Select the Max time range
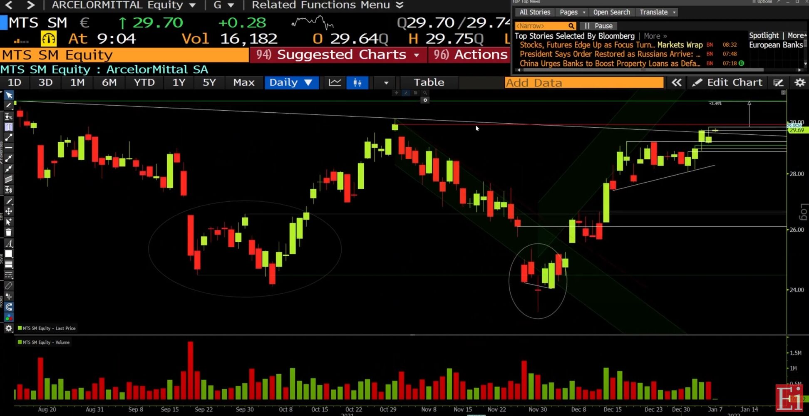This screenshot has width=809, height=416. tap(244, 82)
